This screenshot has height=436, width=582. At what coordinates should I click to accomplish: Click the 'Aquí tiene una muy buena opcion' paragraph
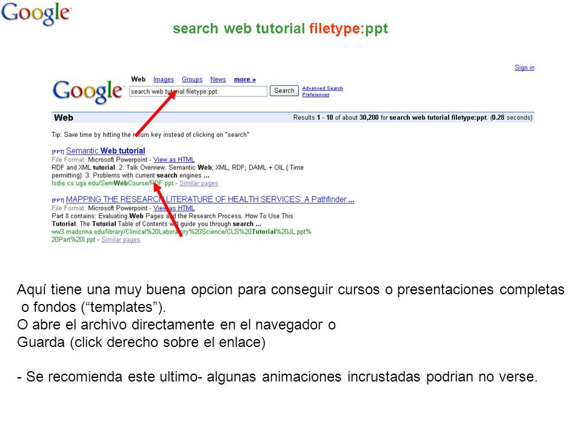click(290, 298)
